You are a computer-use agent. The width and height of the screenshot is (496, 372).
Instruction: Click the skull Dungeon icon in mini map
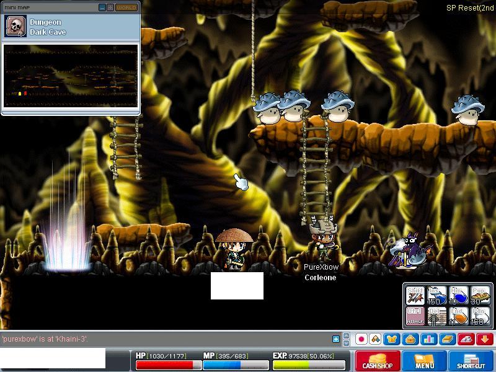(x=15, y=26)
